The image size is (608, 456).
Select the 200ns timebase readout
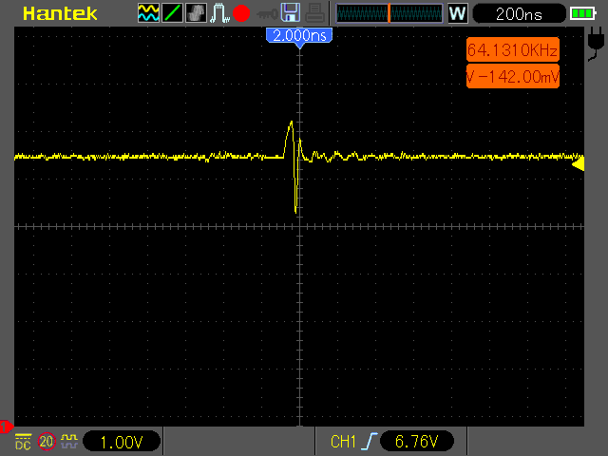point(519,14)
